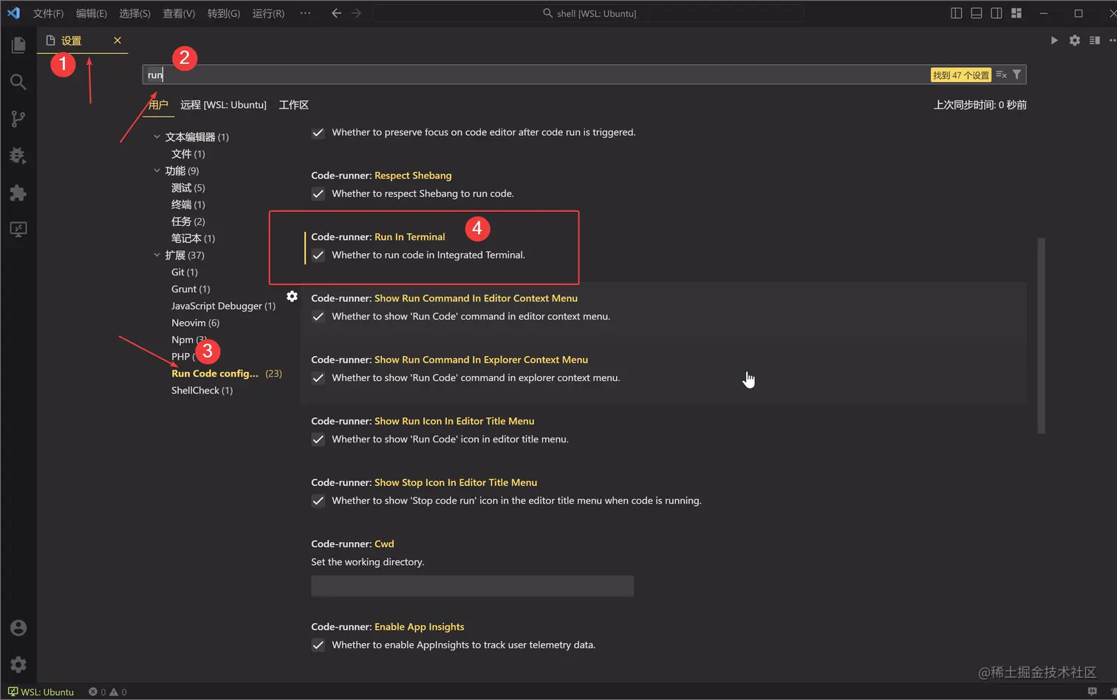
Task: Switch to the 远程 [WSL: Ubuntu] tab
Action: [x=223, y=105]
